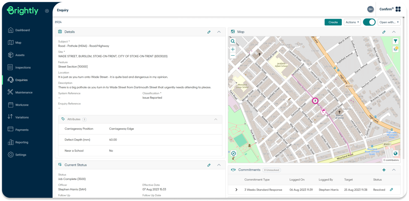Click the Create button

point(333,22)
